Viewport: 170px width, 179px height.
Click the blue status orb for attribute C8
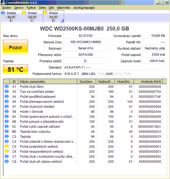point(7,161)
